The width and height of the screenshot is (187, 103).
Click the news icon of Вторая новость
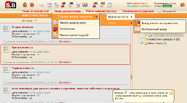point(6,29)
